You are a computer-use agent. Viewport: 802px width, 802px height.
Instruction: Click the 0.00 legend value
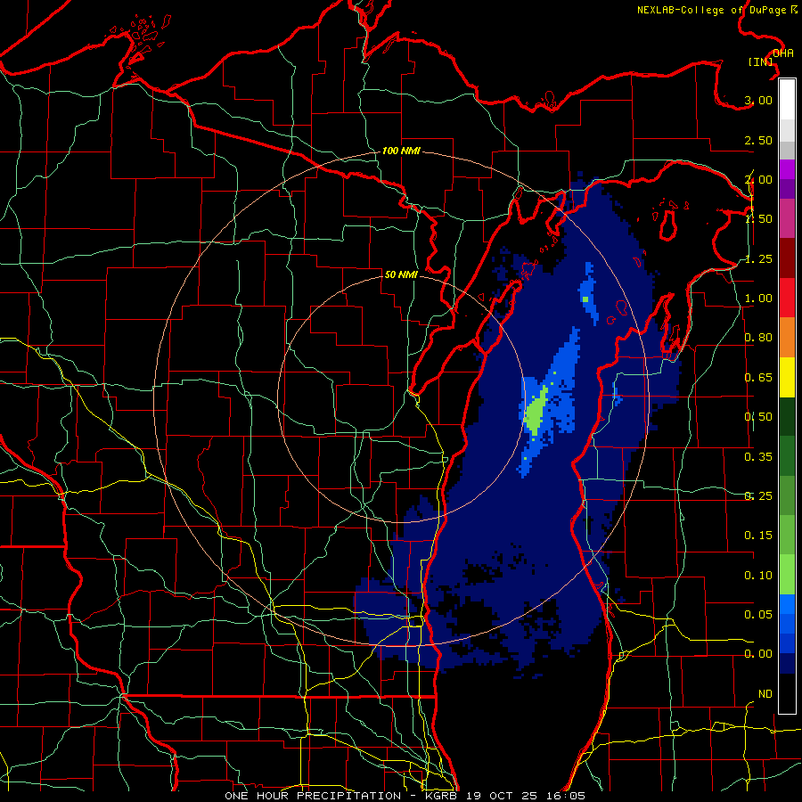coord(758,654)
